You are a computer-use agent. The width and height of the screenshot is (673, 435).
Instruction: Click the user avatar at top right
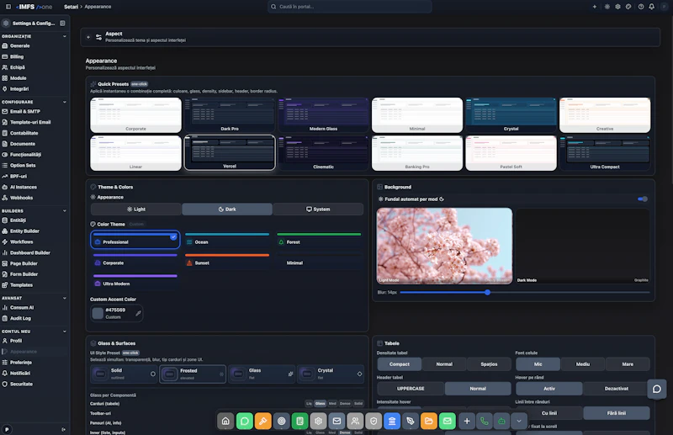(664, 7)
